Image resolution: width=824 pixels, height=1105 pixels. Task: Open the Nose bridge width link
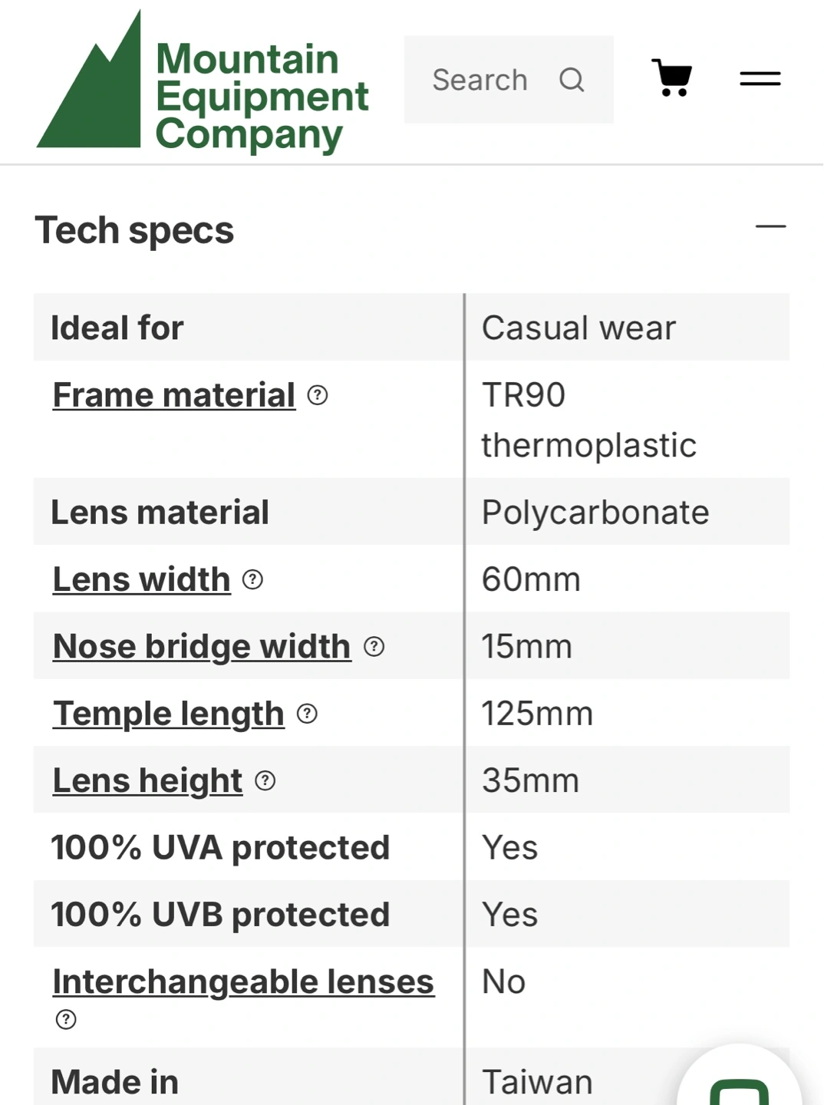[202, 647]
